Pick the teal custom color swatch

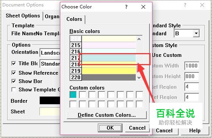pyautogui.click(x=73, y=95)
